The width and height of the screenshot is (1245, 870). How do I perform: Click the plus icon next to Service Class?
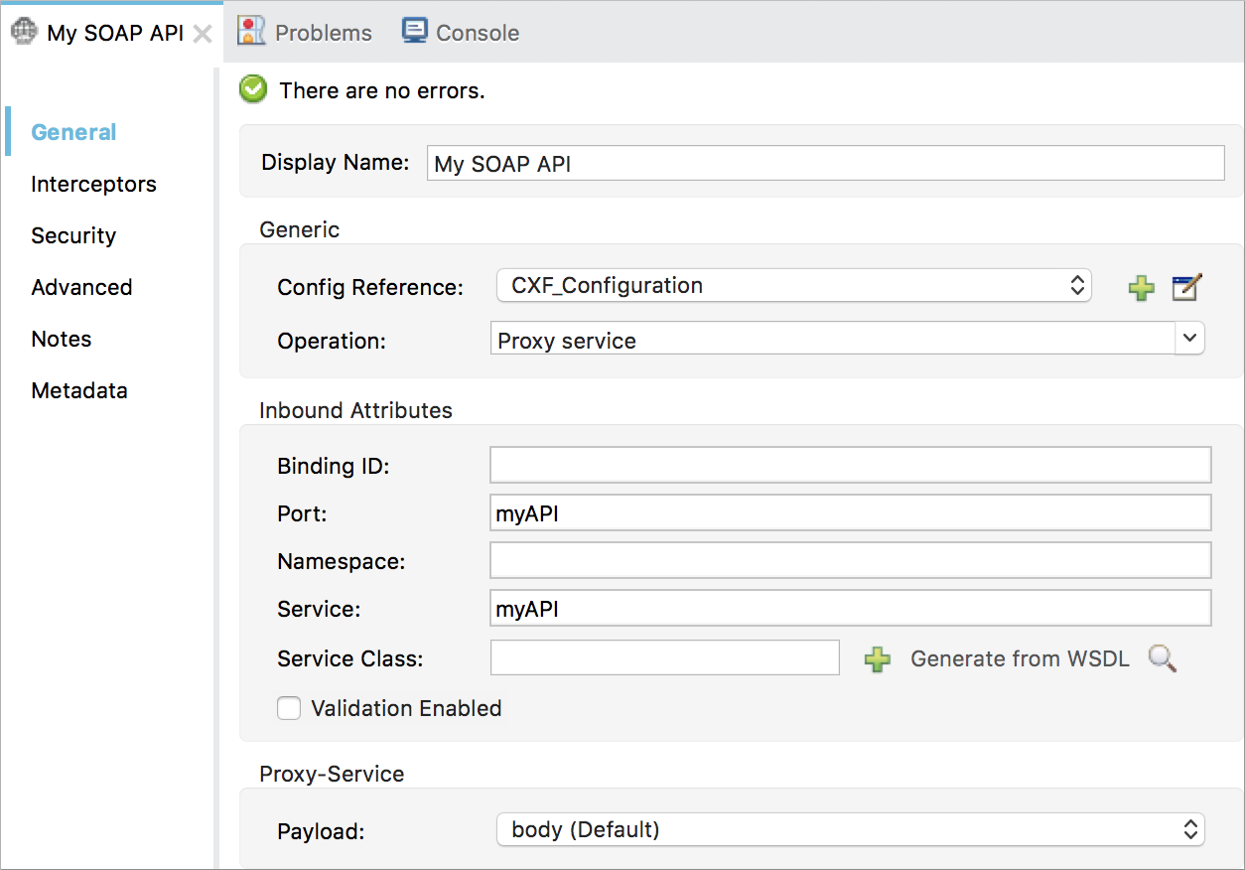click(878, 658)
